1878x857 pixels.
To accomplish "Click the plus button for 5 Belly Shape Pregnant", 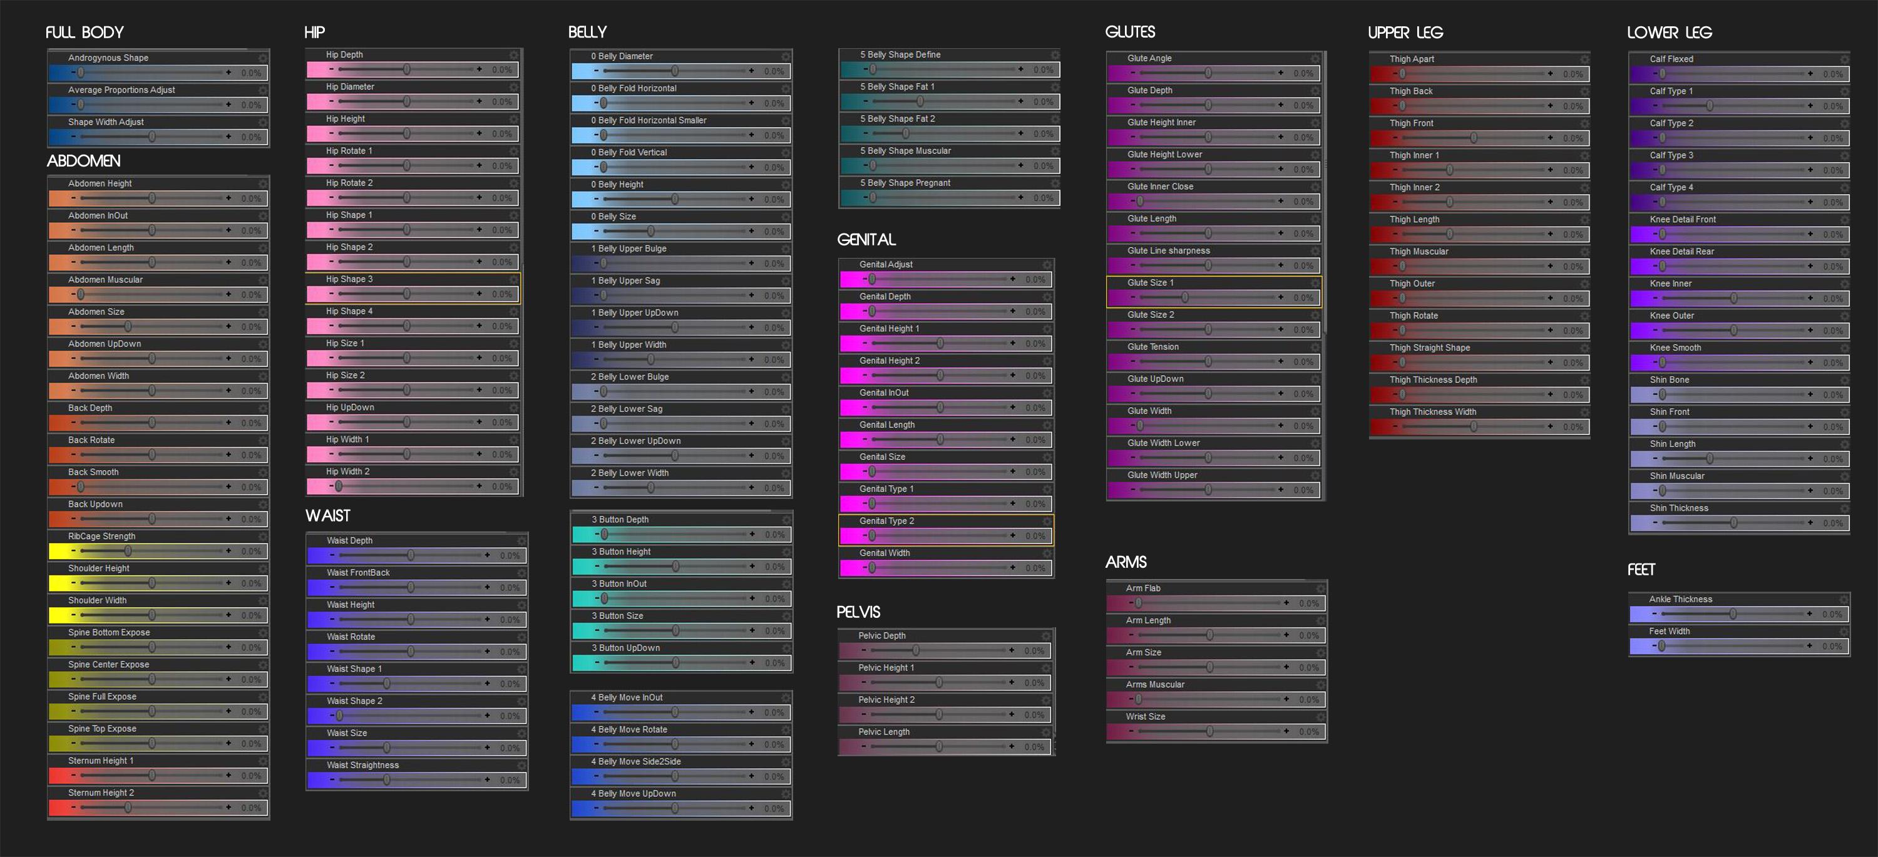I will click(x=1020, y=197).
